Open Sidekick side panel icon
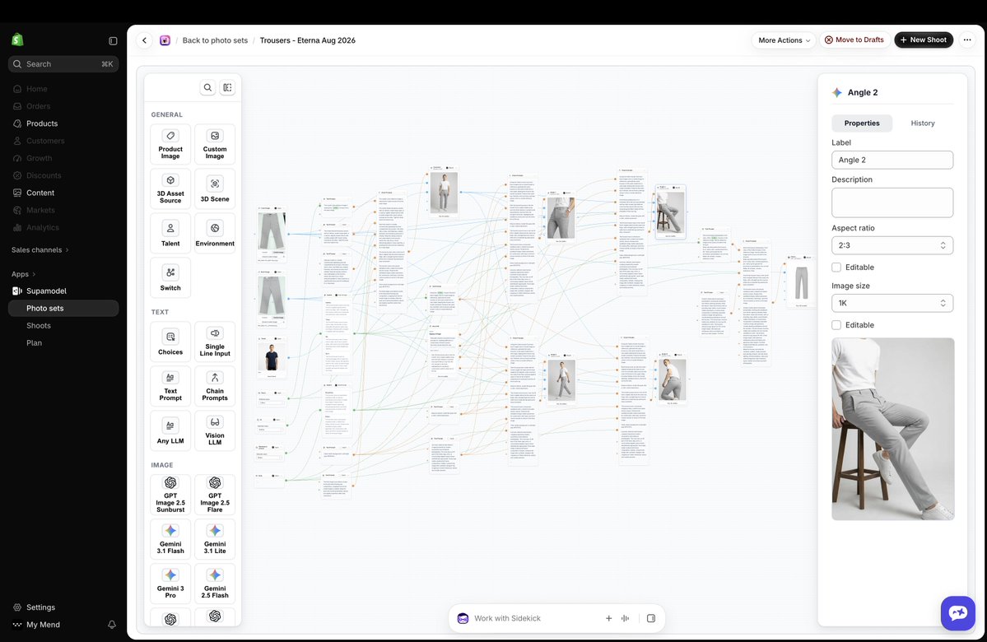 coord(651,618)
